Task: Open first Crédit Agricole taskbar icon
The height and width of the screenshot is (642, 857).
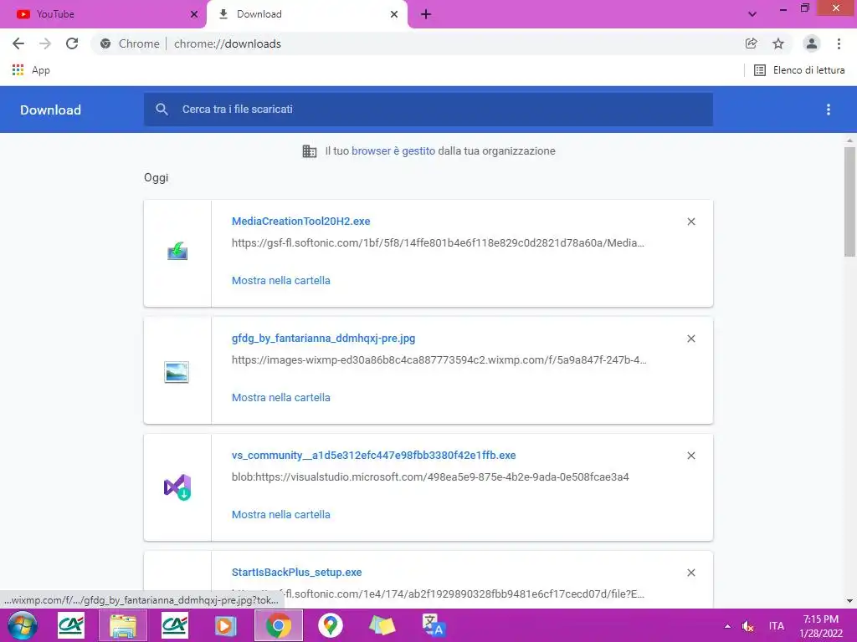Action: point(71,625)
